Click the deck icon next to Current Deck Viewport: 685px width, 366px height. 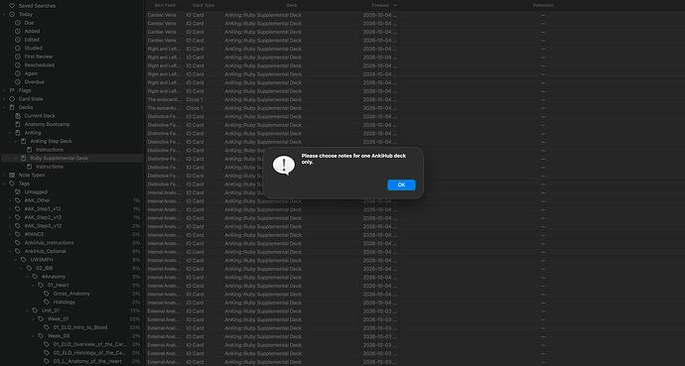18,116
